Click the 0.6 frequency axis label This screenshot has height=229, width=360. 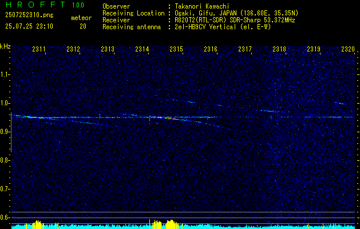(4, 218)
